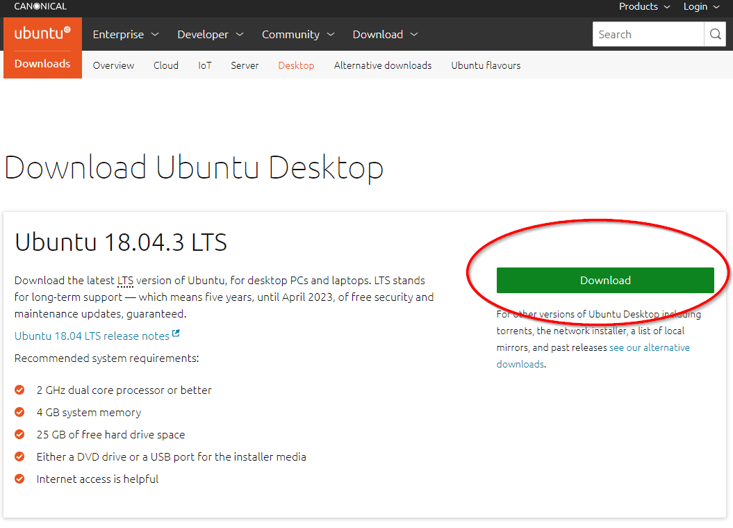
Task: Go to the Overview tab
Action: (x=113, y=65)
